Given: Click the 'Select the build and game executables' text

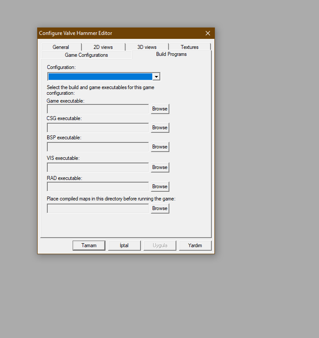Looking at the screenshot, I should [x=101, y=90].
